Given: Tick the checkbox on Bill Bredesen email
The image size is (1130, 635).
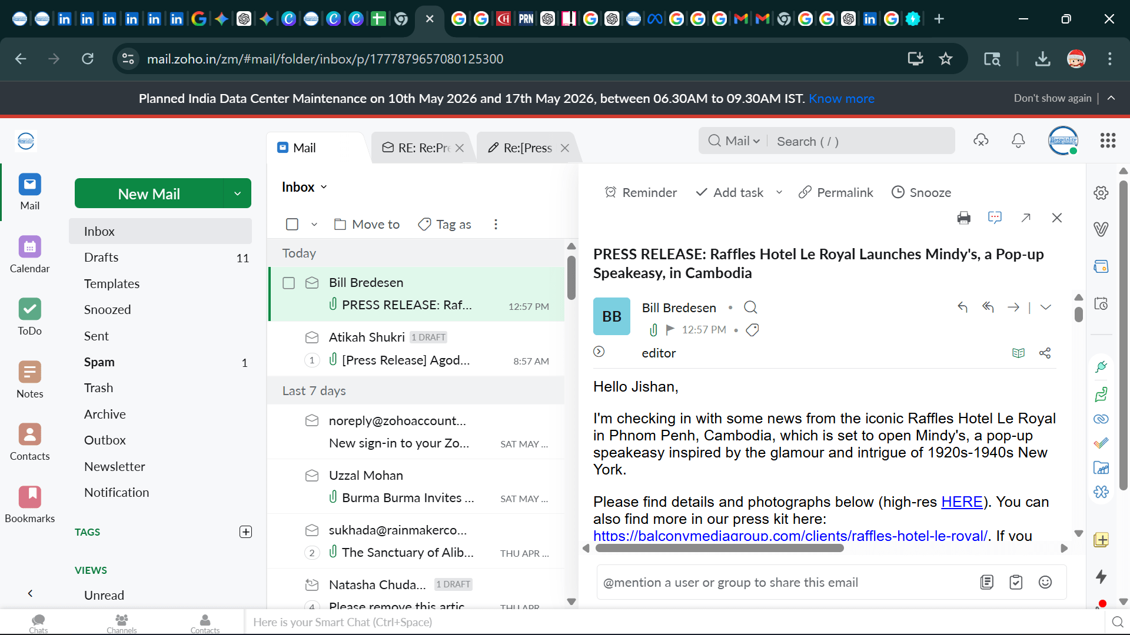Looking at the screenshot, I should [x=288, y=283].
